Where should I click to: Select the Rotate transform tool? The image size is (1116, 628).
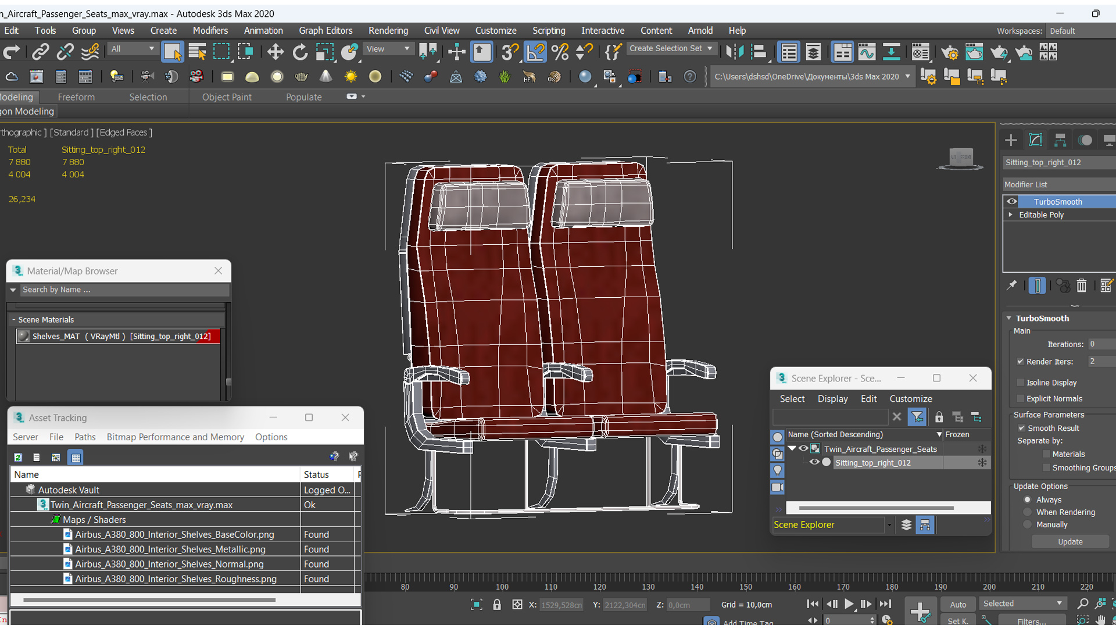click(300, 52)
